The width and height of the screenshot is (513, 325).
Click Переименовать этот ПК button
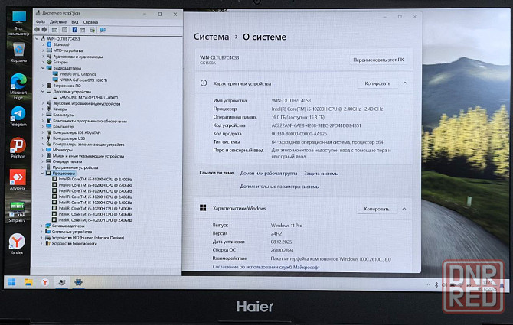378,60
